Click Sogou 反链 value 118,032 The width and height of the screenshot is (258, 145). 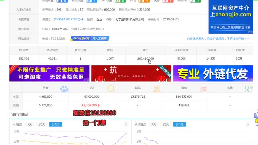[184, 105]
